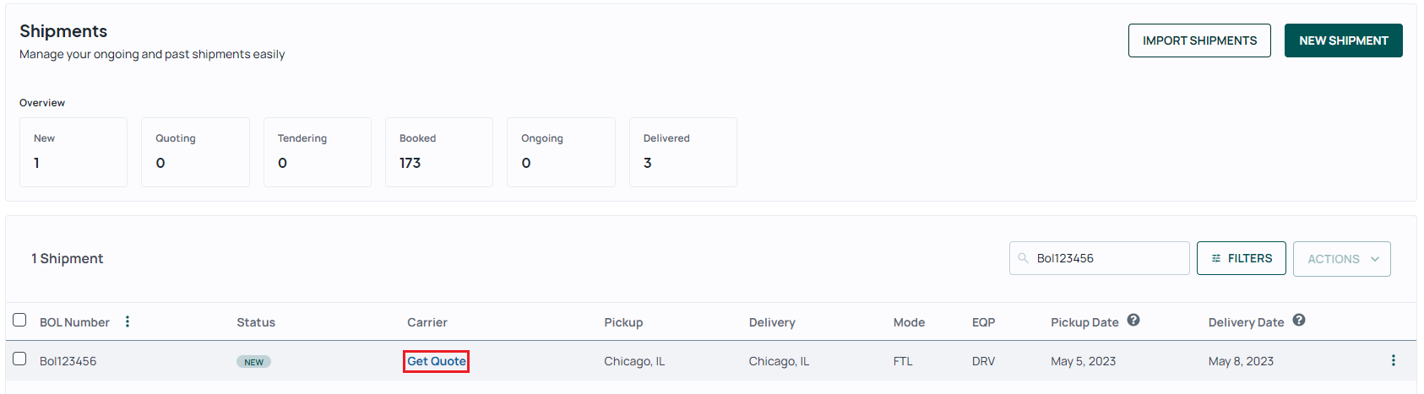The height and width of the screenshot is (394, 1424).
Task: Click the Pickup Date help icon
Action: click(x=1133, y=320)
